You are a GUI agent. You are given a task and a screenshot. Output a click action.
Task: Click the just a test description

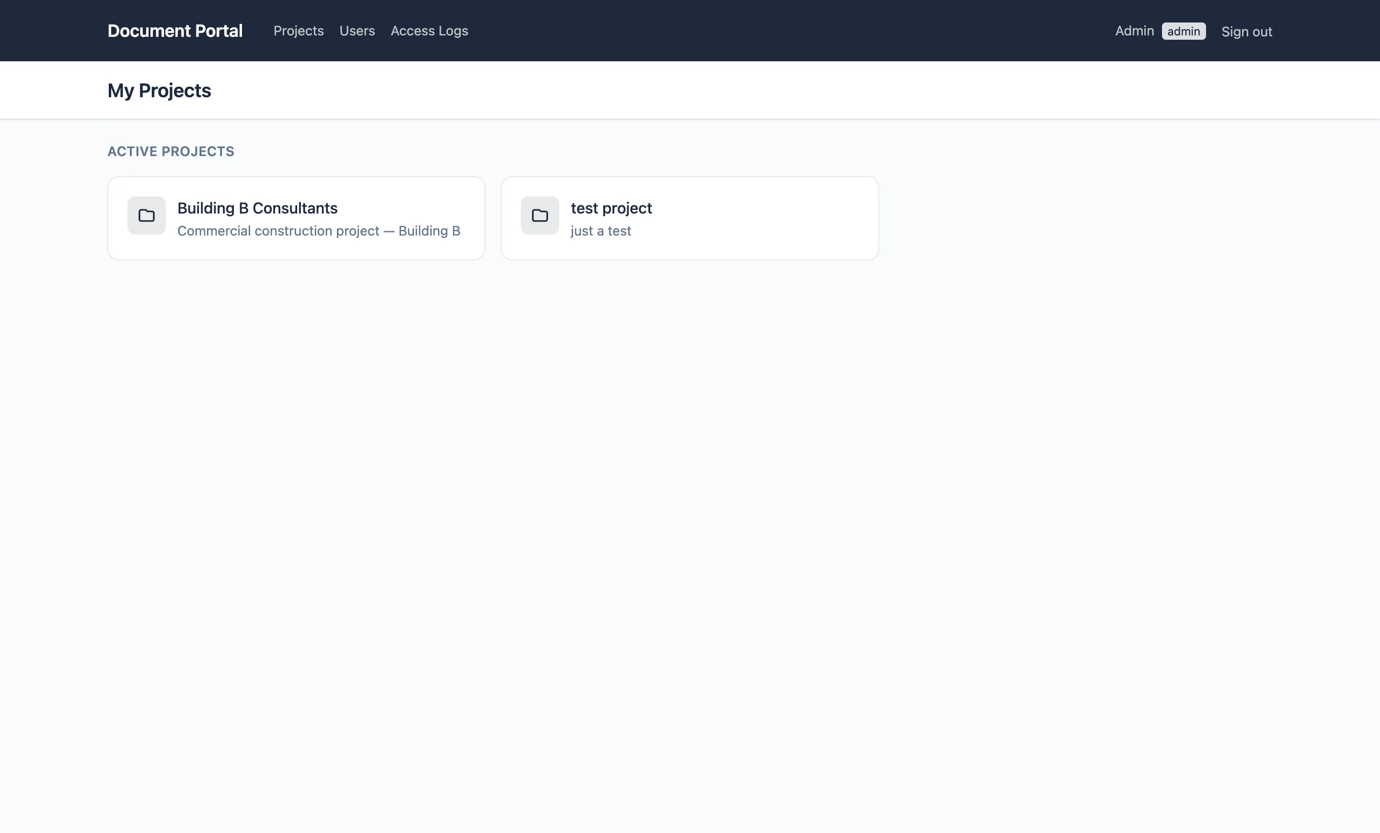click(x=600, y=230)
